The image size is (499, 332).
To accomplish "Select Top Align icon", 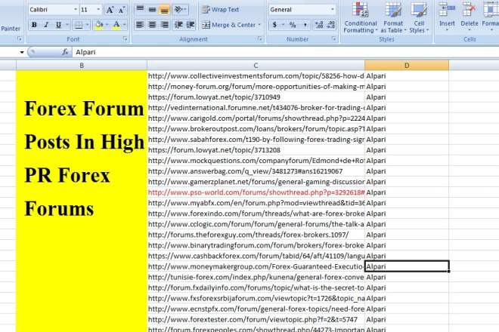I will [140, 9].
